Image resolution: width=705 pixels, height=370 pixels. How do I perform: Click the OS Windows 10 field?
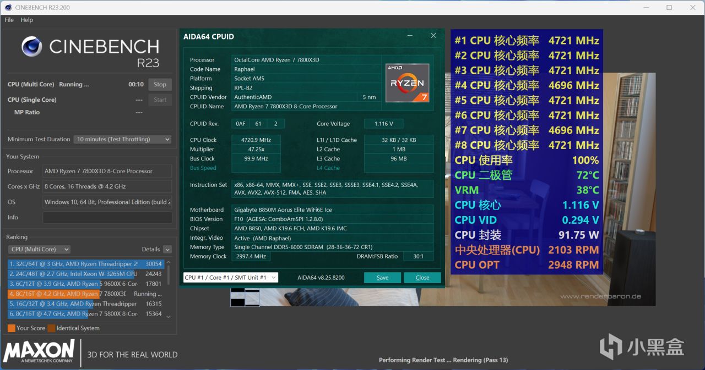[x=107, y=202]
